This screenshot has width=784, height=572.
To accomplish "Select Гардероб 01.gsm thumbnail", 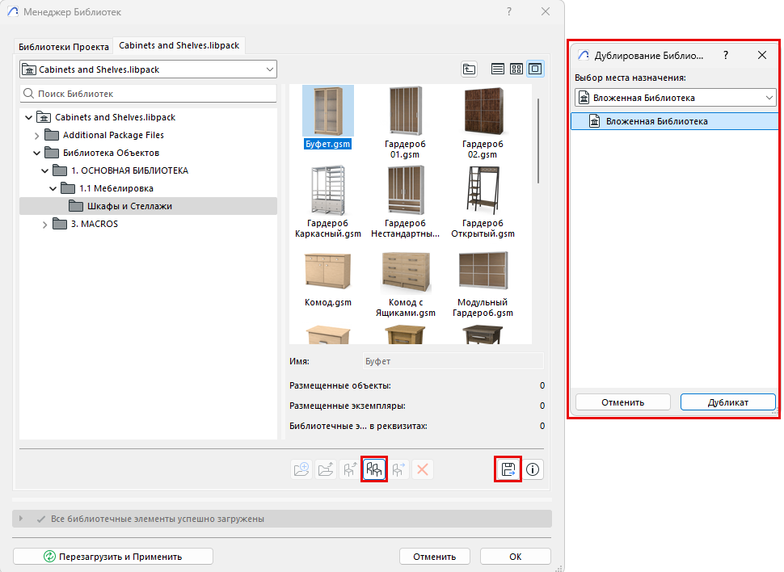I will click(405, 122).
